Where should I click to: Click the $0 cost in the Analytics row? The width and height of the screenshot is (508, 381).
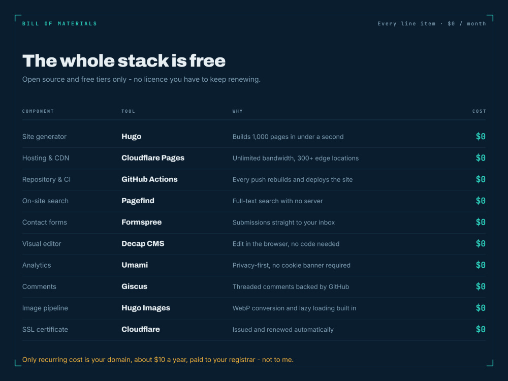(481, 265)
